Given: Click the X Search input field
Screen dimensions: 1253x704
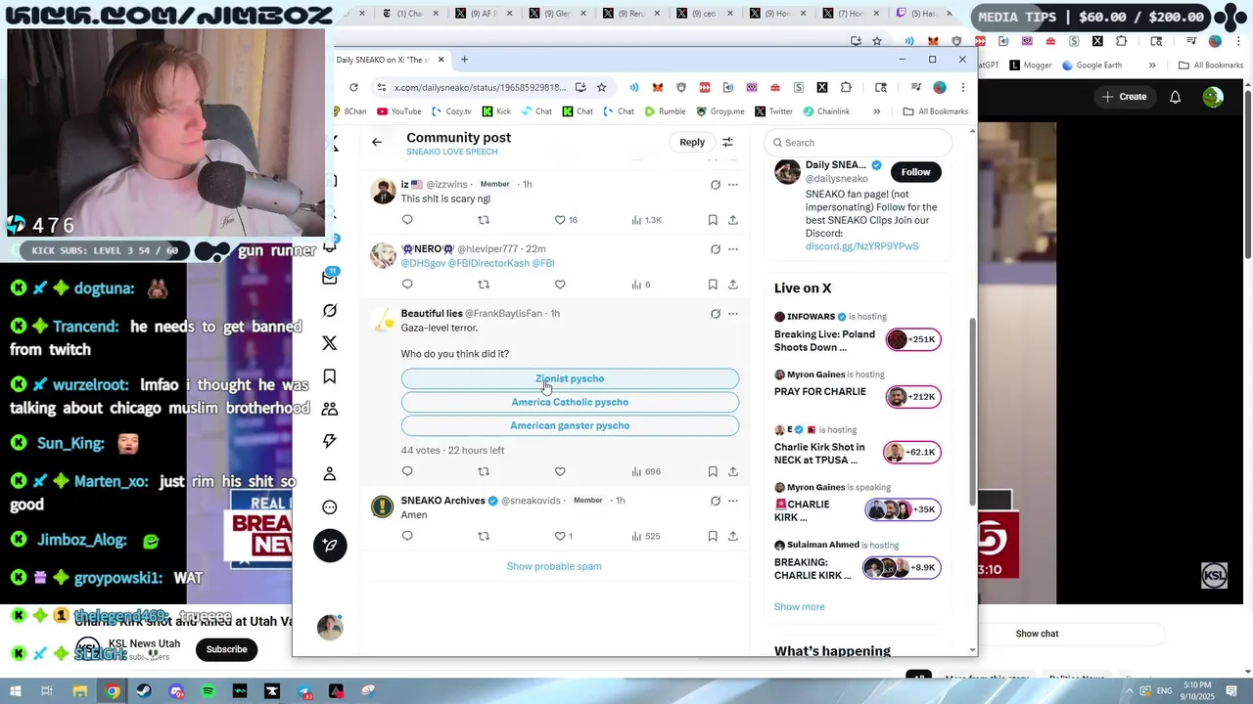Looking at the screenshot, I should [x=858, y=143].
